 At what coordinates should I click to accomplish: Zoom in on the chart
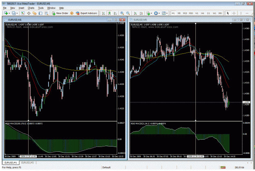(122, 13)
